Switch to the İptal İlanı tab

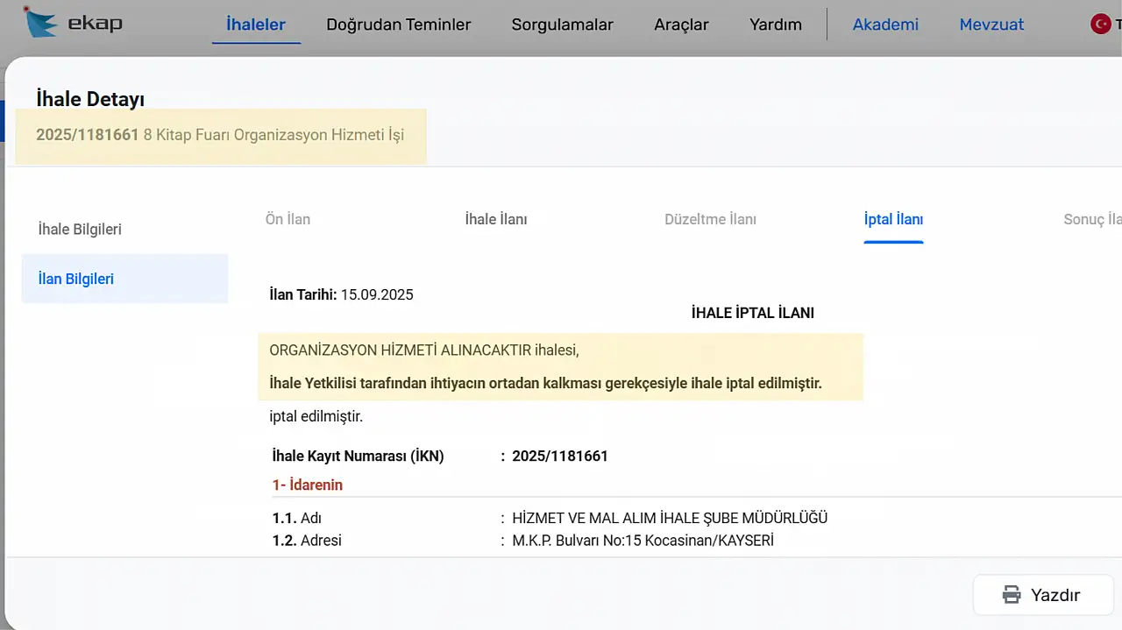(x=893, y=219)
